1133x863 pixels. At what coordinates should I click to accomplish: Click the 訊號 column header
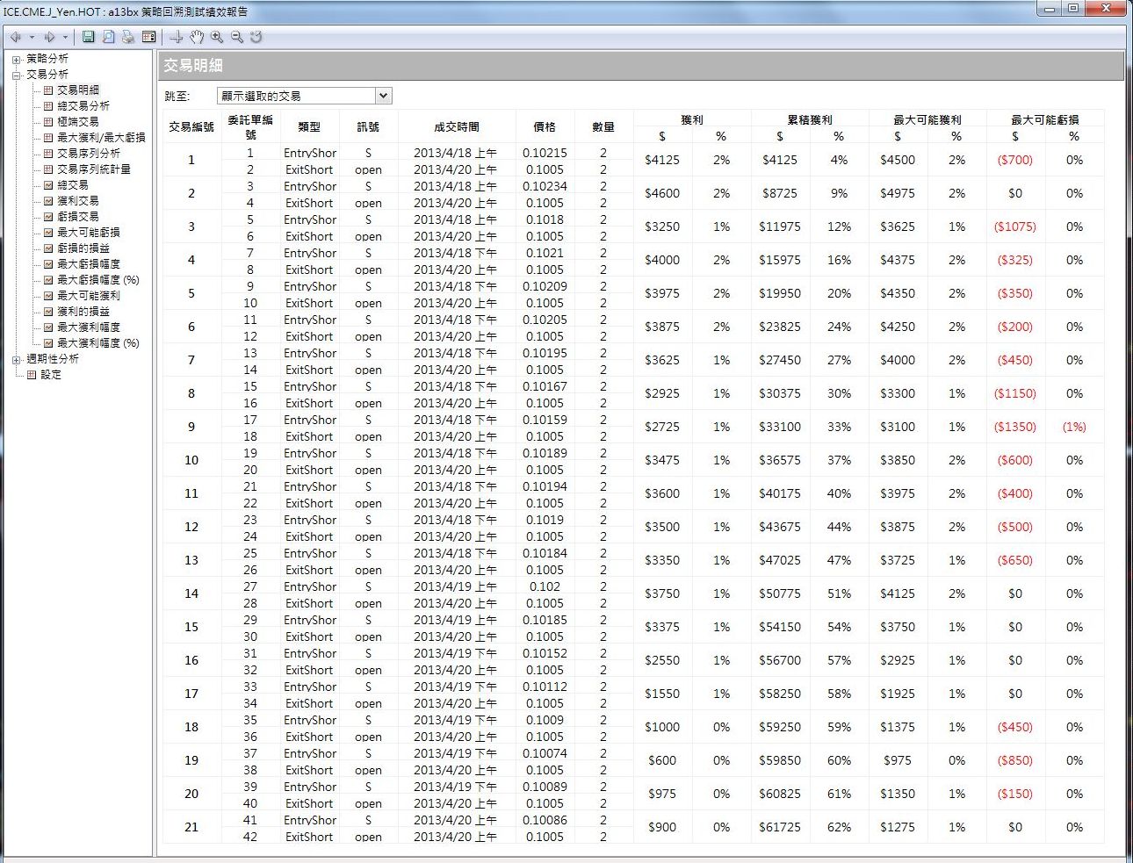pos(368,127)
